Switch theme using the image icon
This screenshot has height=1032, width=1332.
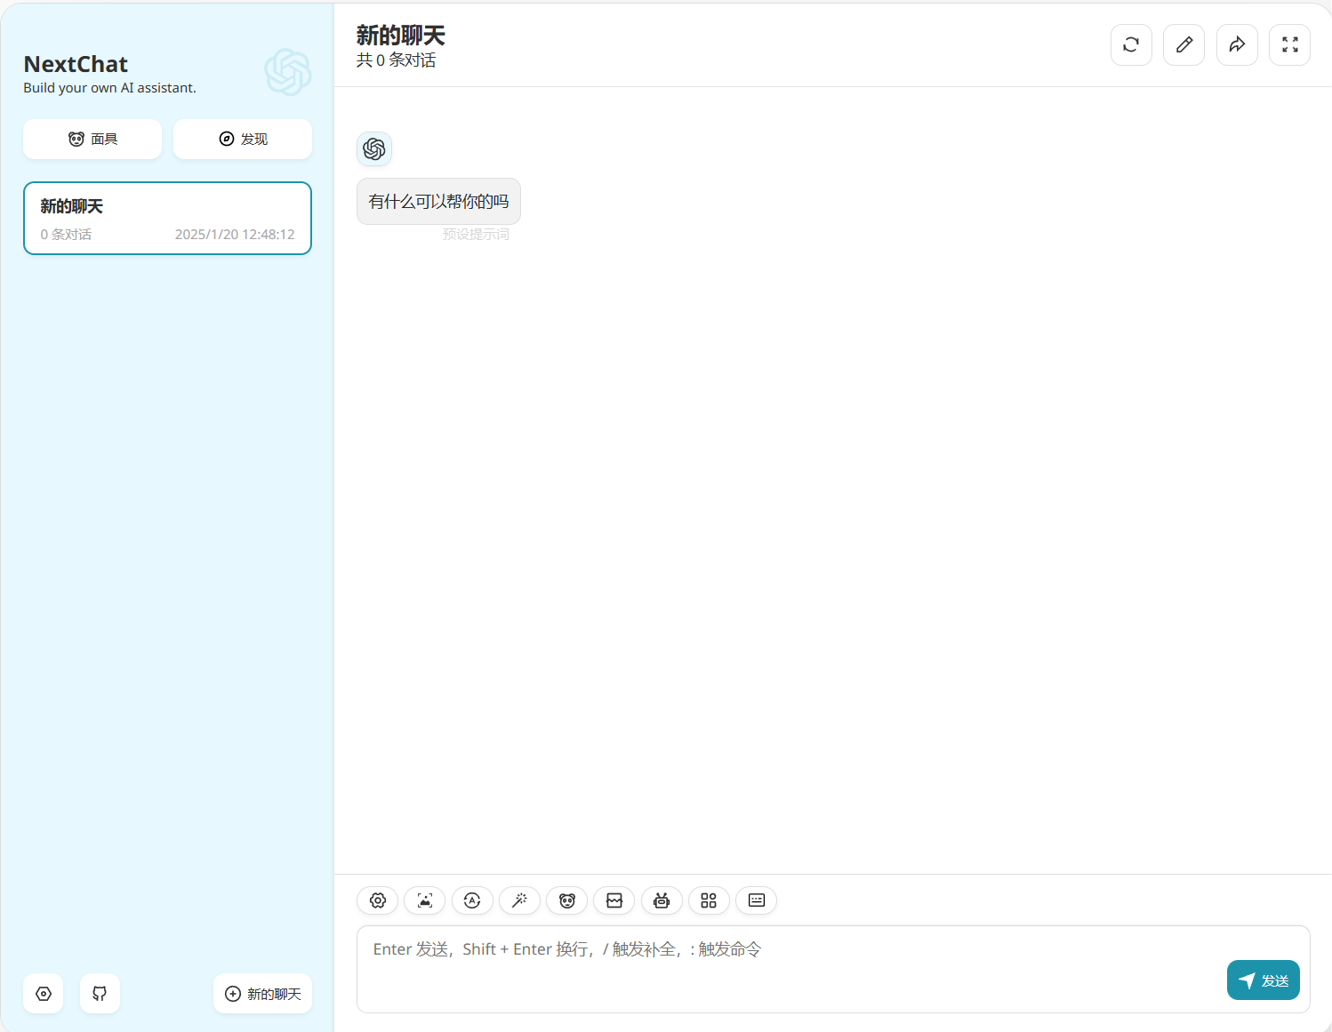pyautogui.click(x=424, y=900)
